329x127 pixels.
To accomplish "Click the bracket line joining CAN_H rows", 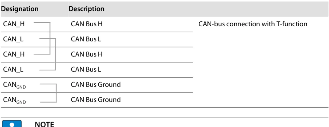I will [50, 39].
